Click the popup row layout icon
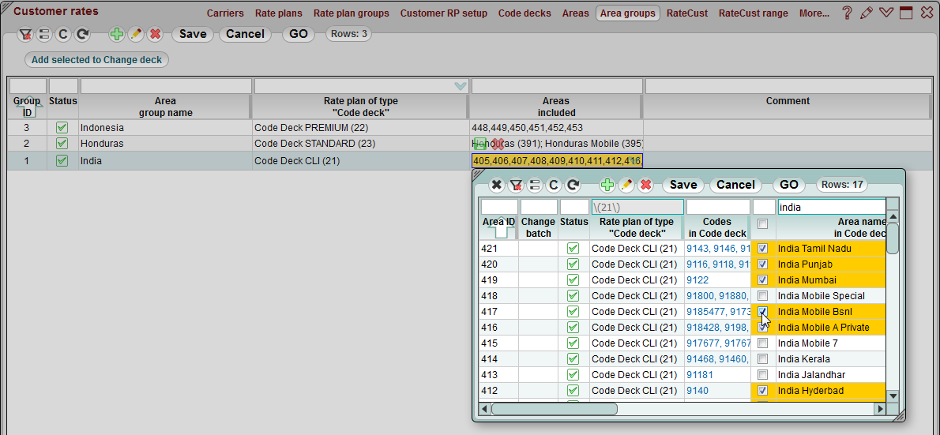This screenshot has height=435, width=940. pos(535,186)
